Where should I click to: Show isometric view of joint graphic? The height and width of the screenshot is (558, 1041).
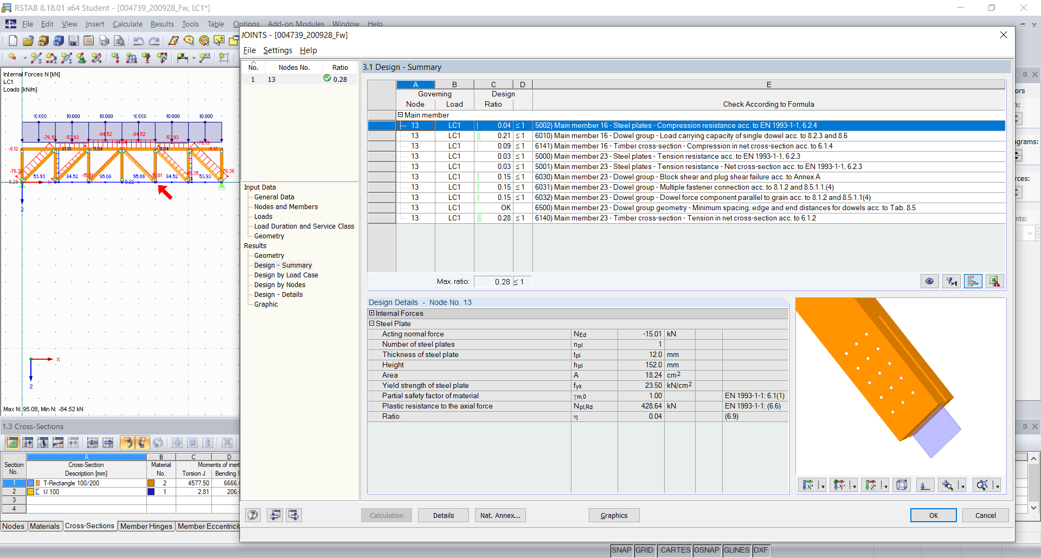(x=901, y=485)
